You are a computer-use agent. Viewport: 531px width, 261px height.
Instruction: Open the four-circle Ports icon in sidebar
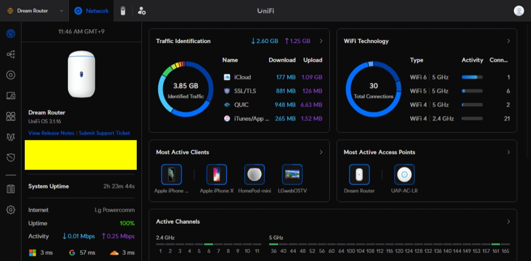(x=11, y=116)
